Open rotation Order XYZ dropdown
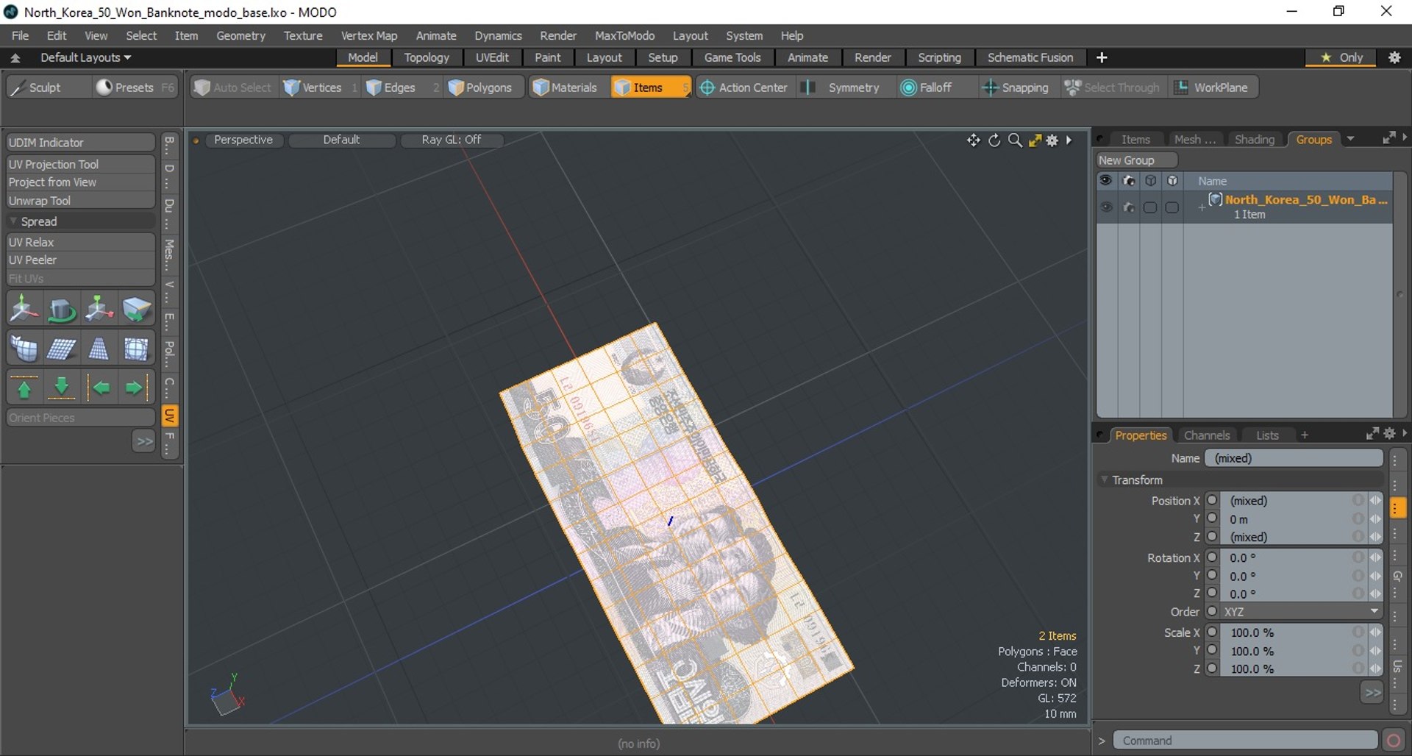Image resolution: width=1412 pixels, height=756 pixels. click(x=1301, y=612)
